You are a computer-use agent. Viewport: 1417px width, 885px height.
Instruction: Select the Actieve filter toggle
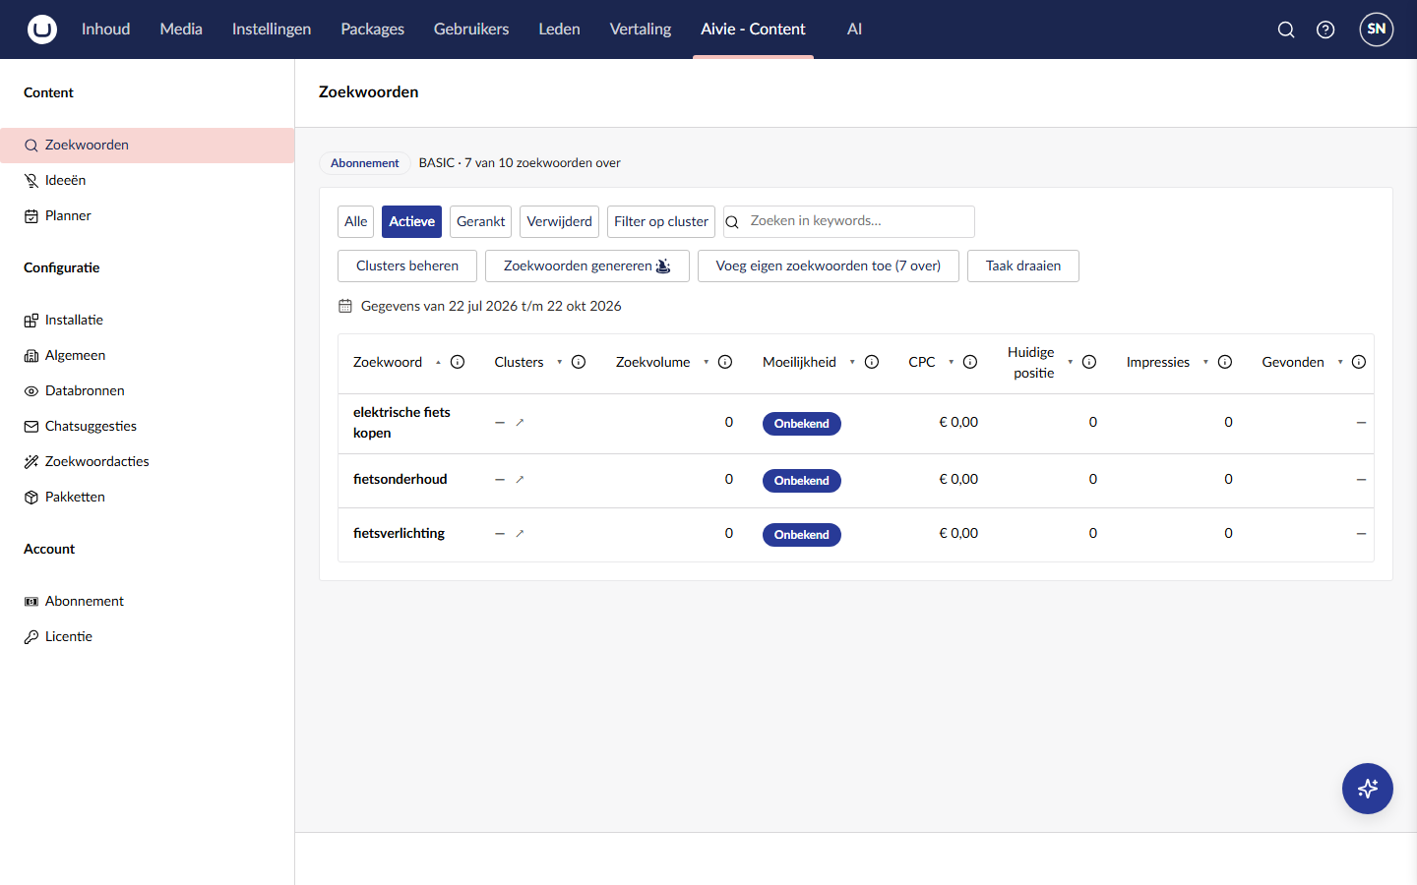411,221
